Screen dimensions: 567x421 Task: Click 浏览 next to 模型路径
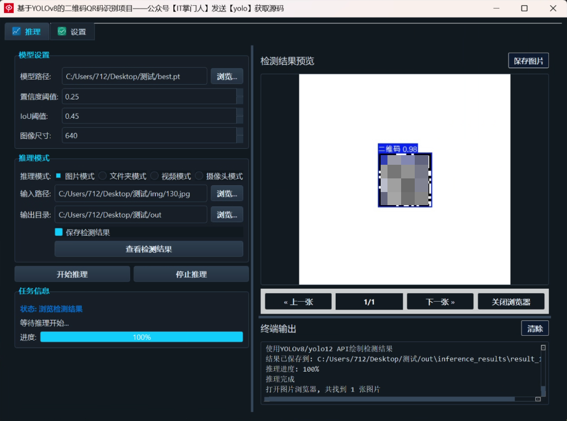coord(227,76)
